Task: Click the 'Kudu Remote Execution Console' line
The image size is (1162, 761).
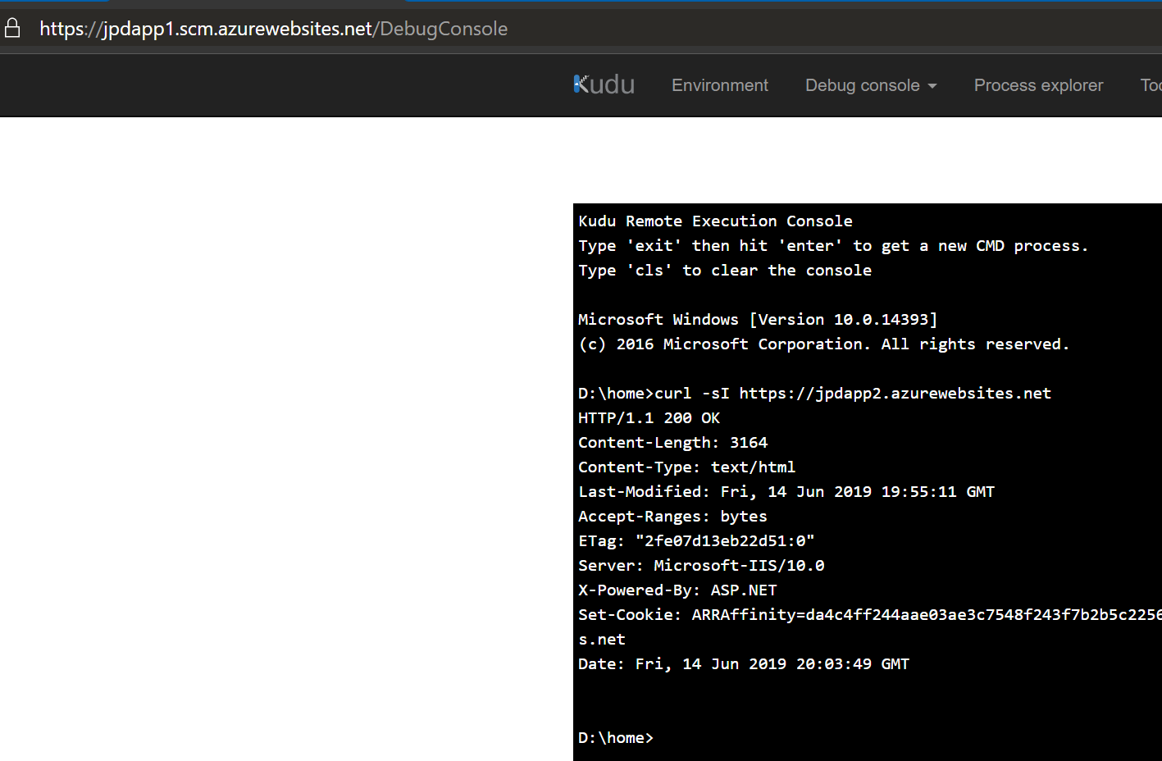Action: coord(715,221)
